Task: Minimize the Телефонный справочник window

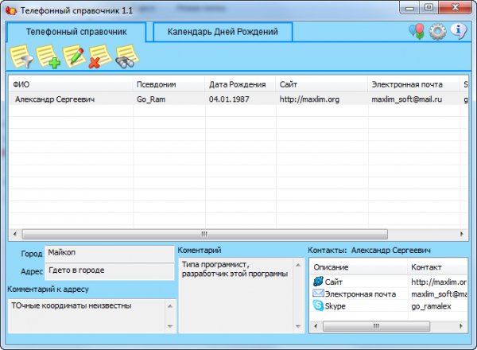Action: [409, 8]
